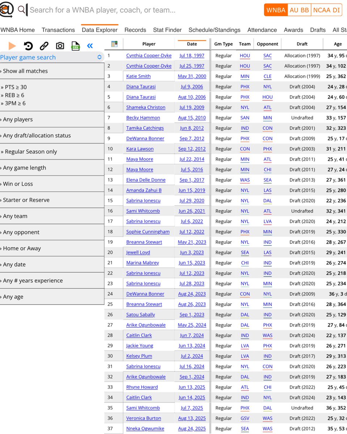Screen dimensions: 347x434
Task: Expand the Starter or Reserve filter
Action: coord(52,200)
